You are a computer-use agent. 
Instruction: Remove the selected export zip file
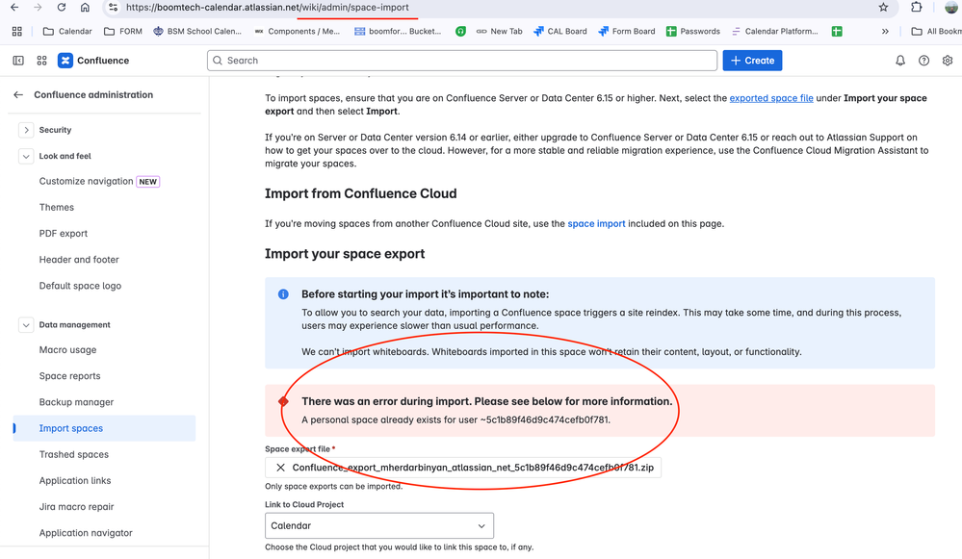click(280, 468)
